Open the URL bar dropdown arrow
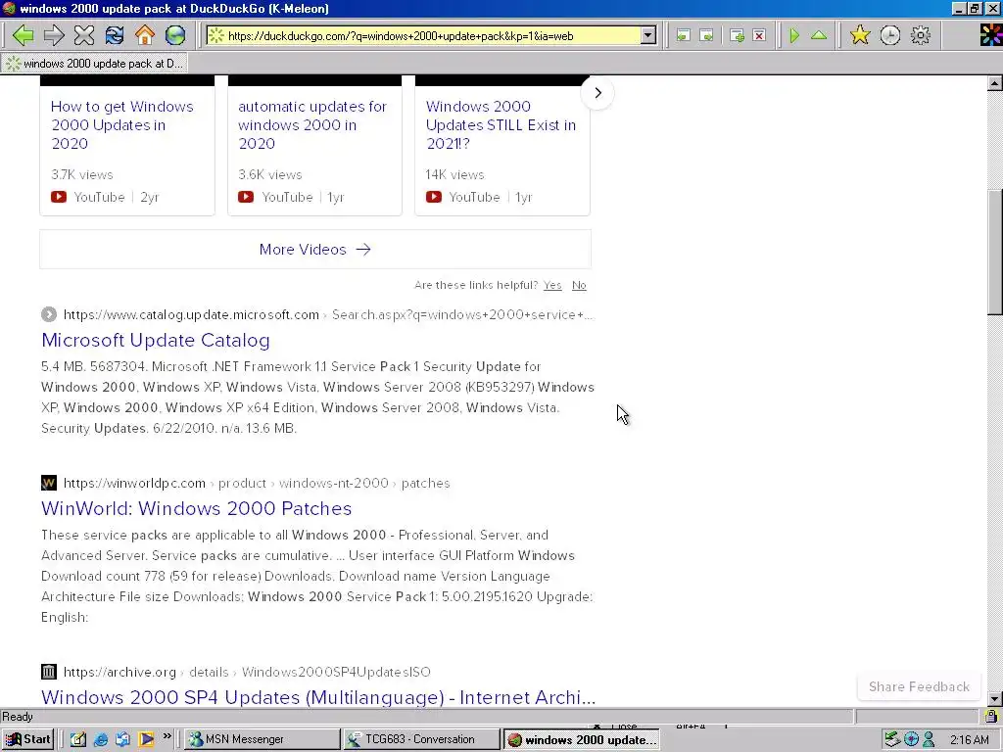 point(648,36)
